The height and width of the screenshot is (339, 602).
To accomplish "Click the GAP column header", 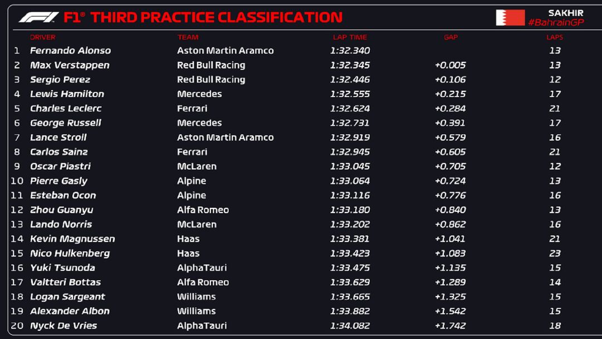I will click(x=451, y=37).
